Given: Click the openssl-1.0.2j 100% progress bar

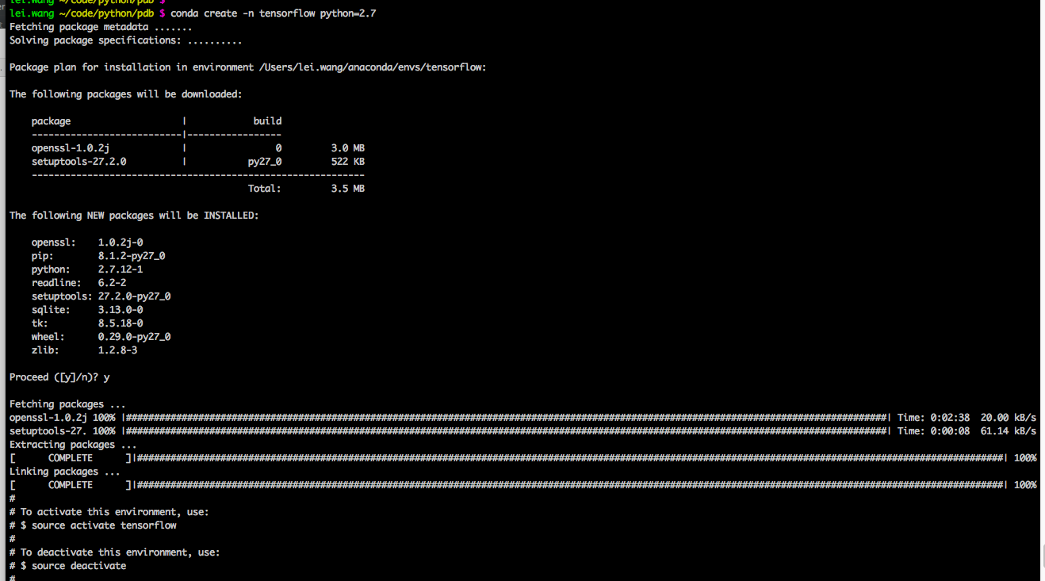Looking at the screenshot, I should 506,418.
